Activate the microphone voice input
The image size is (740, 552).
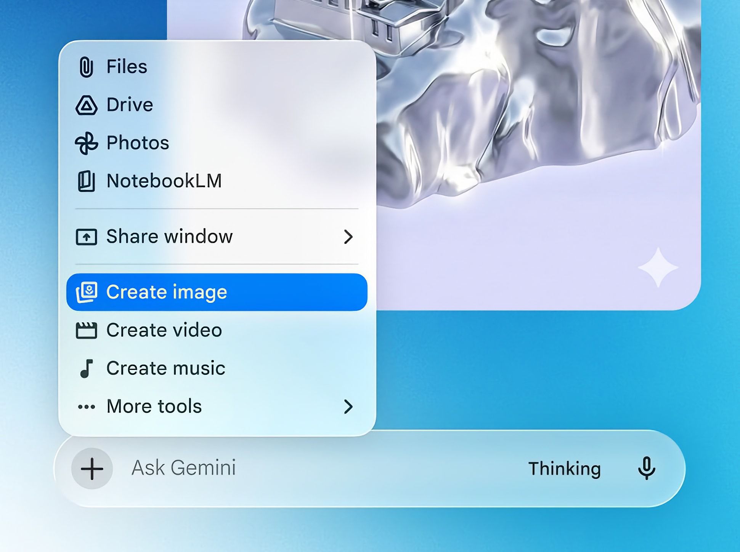pos(647,468)
